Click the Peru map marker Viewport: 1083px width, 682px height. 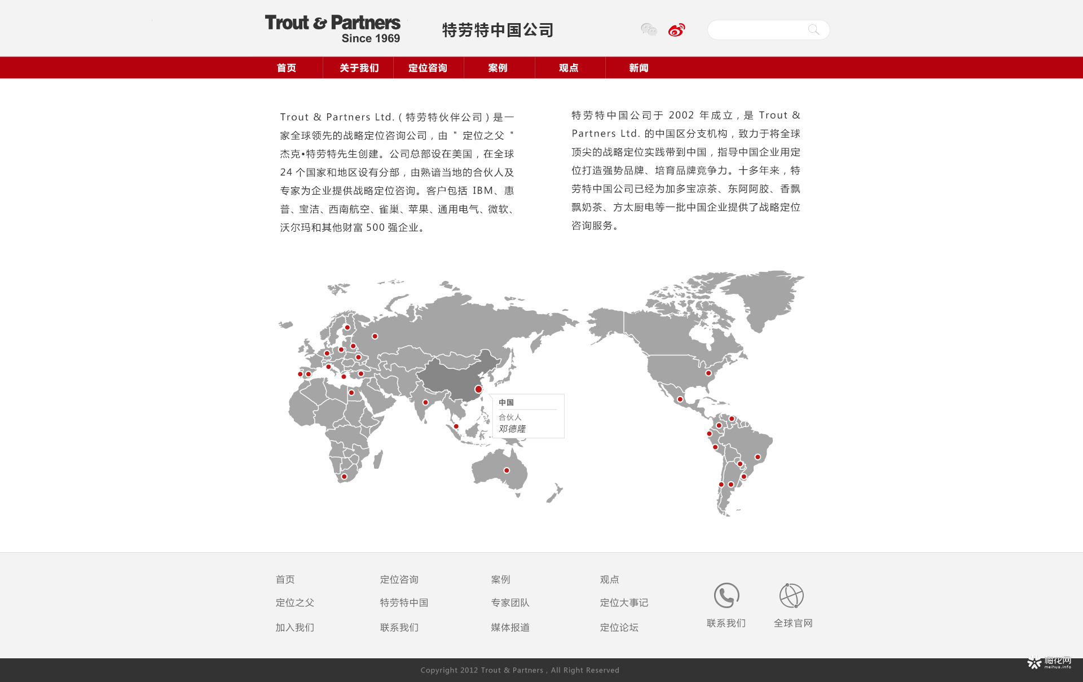click(x=715, y=447)
